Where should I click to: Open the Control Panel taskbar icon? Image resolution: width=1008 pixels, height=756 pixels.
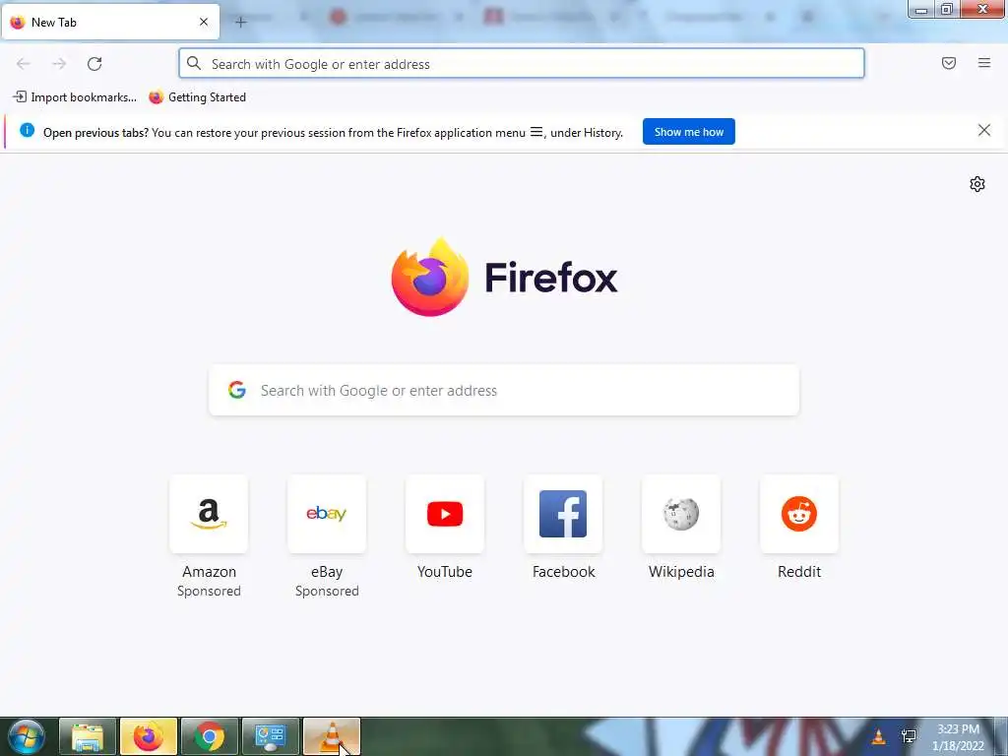270,736
